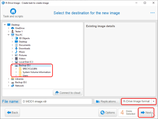Expand the Libraries node
The width and height of the screenshot is (158, 119).
coord(9,79)
